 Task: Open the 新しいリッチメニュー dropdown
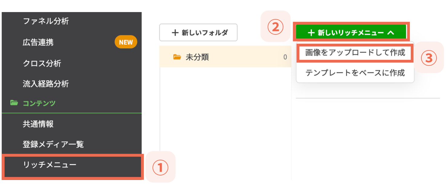[351, 32]
